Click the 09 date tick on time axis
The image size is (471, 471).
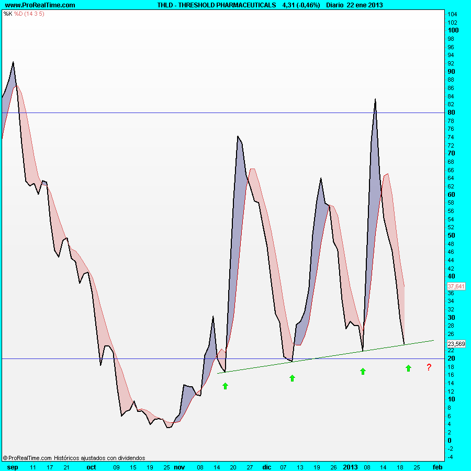(116, 467)
